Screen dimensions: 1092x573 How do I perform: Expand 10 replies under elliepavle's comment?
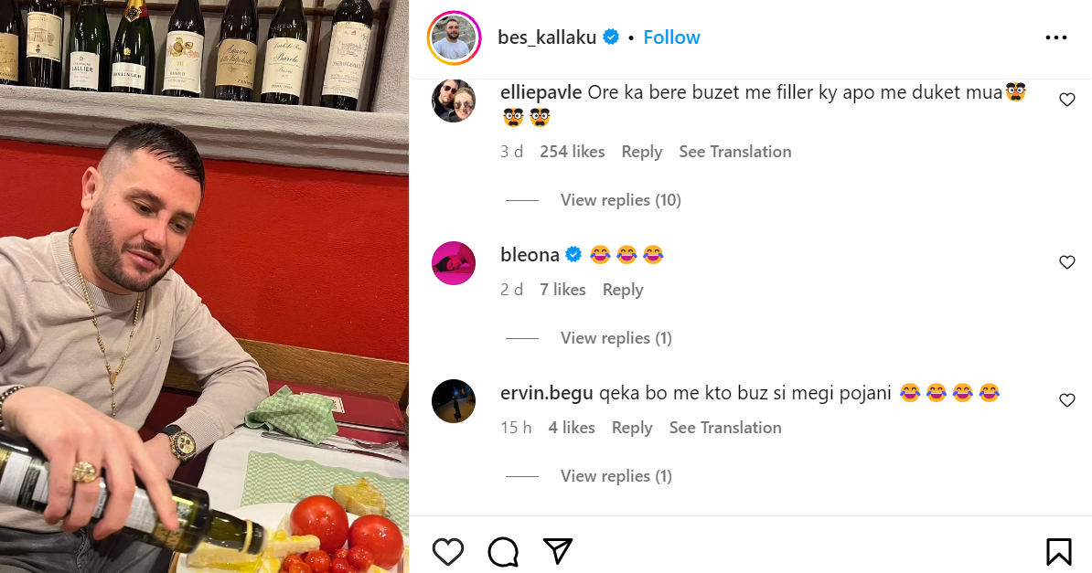point(620,200)
